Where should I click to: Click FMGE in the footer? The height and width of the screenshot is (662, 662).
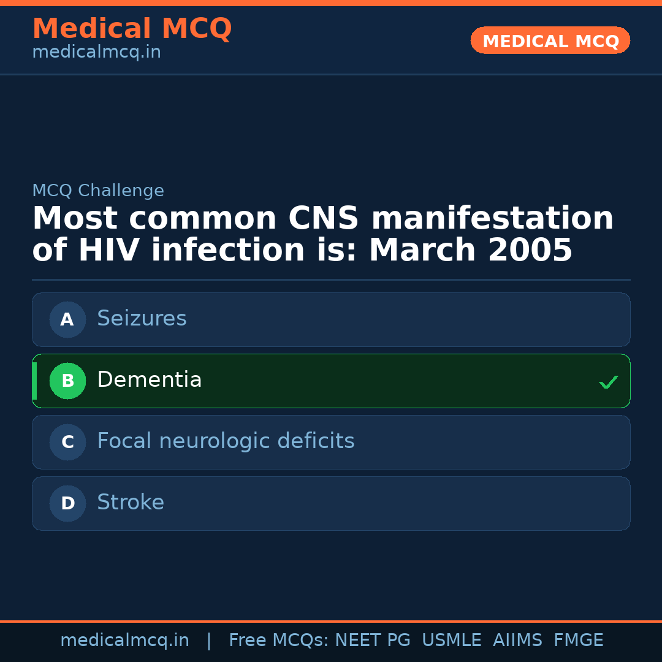tap(578, 641)
